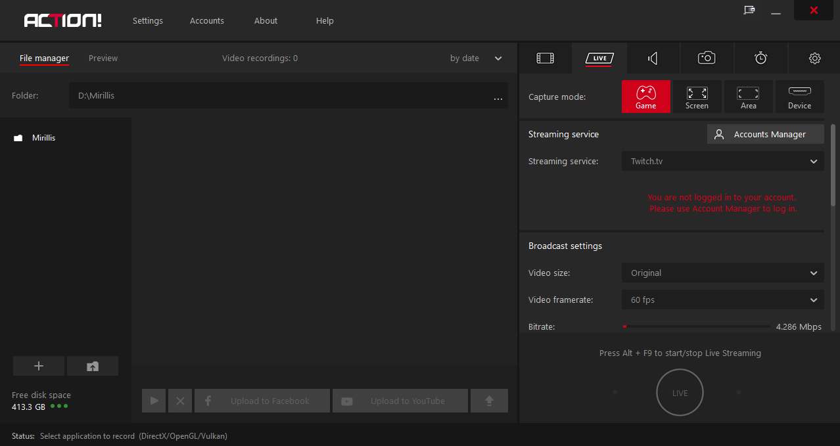
Task: Click the open-folder icon beside the plus button
Action: click(93, 366)
